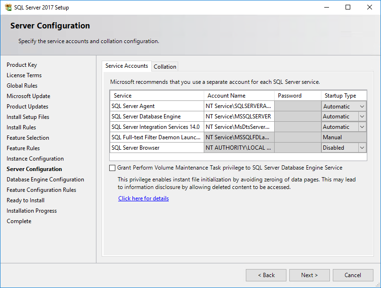Open Startup Type dropdown for Integration Services 14.0

(362, 127)
